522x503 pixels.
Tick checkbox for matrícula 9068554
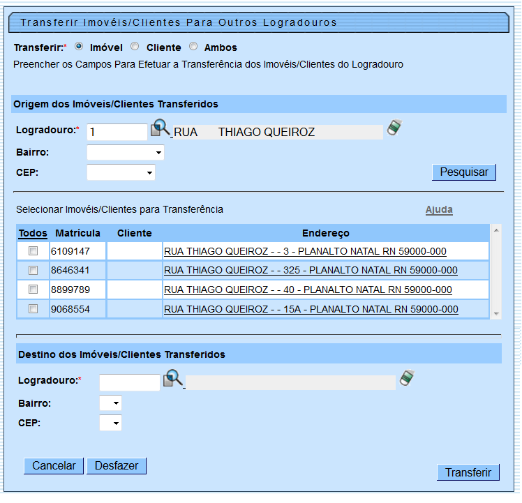[33, 309]
